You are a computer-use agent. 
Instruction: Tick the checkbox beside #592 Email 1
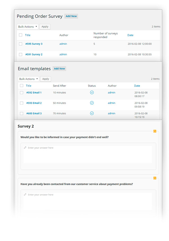click(21, 93)
